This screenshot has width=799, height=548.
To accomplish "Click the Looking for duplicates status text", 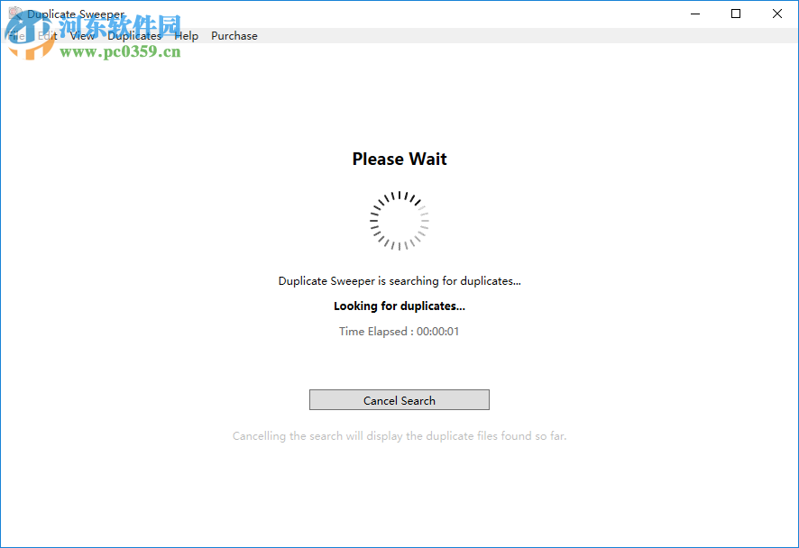I will click(x=399, y=306).
